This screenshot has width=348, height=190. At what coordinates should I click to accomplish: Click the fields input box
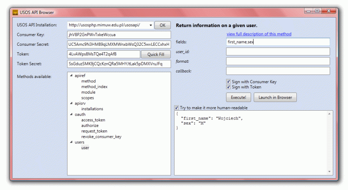pos(278,42)
